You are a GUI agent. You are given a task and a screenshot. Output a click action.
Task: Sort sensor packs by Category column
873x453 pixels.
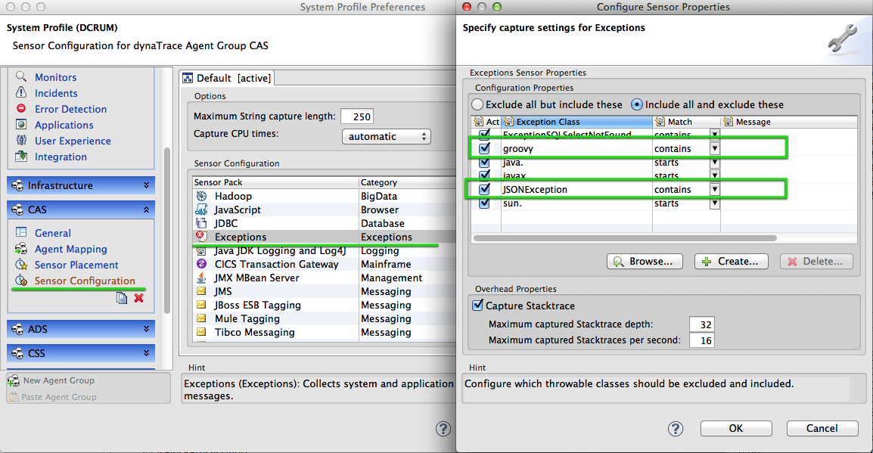coord(407,182)
